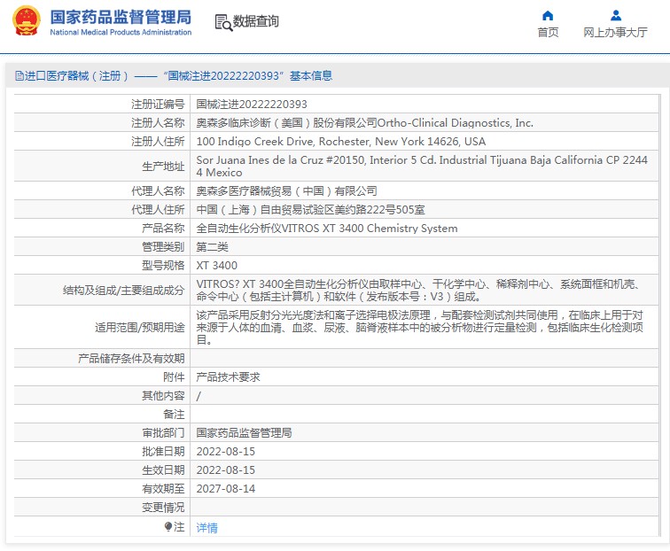Open the 详情 details link
The height and width of the screenshot is (551, 670).
[206, 528]
